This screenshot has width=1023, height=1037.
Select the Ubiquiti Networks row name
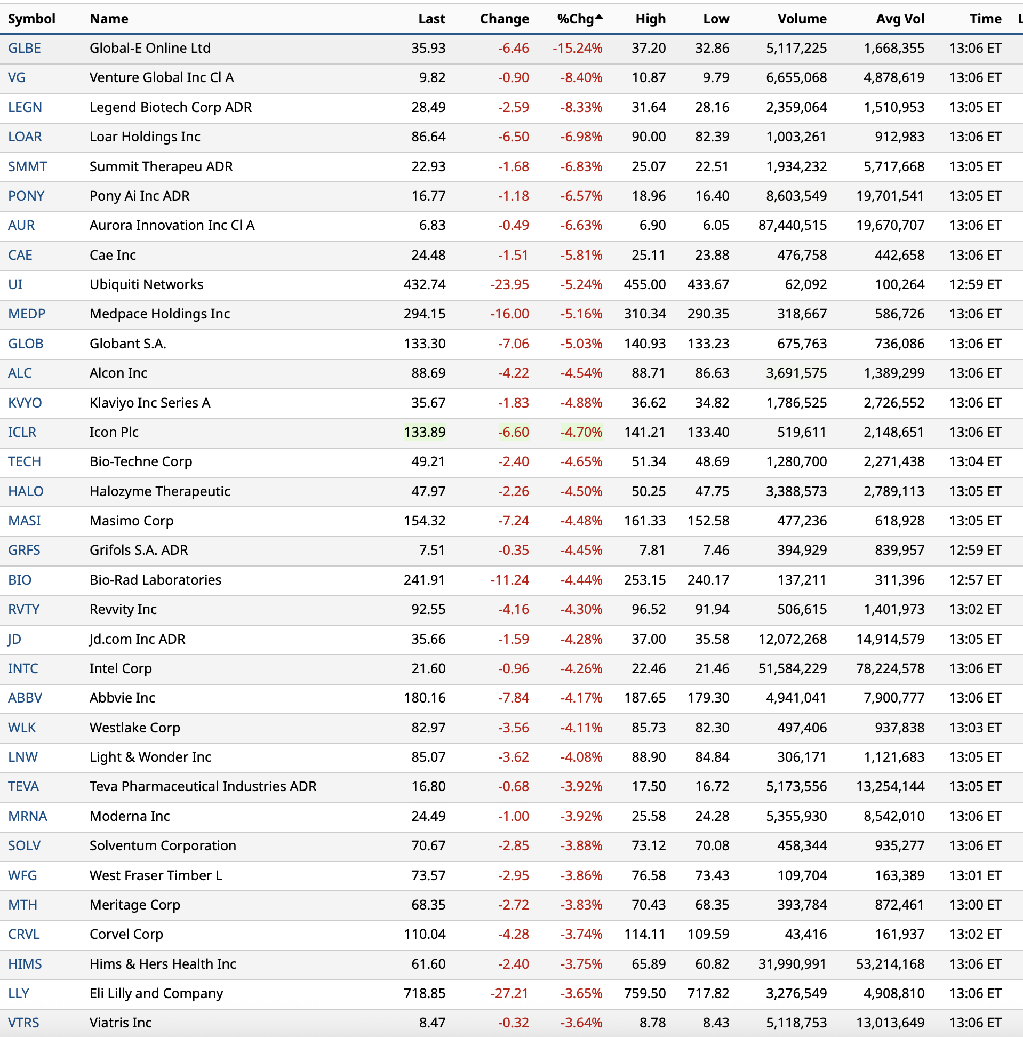[147, 284]
